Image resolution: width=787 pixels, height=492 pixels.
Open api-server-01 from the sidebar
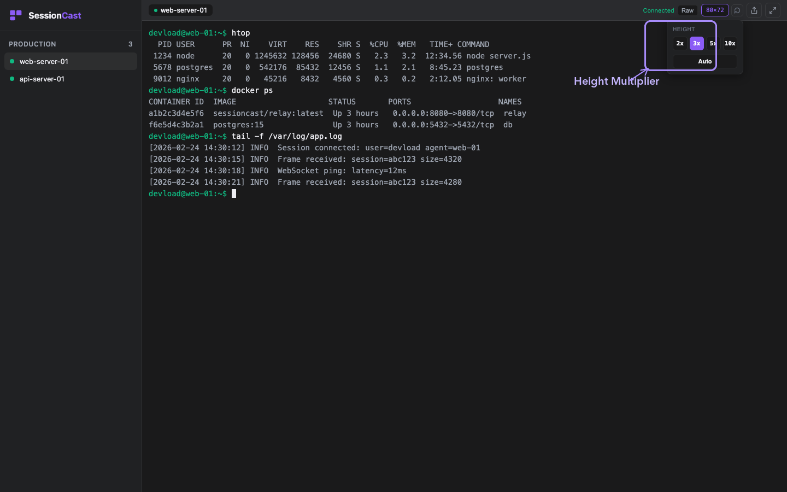click(42, 79)
